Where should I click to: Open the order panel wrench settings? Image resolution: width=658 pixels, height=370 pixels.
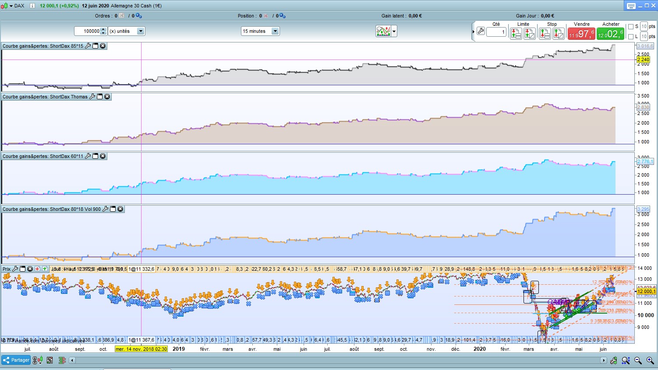pyautogui.click(x=481, y=31)
